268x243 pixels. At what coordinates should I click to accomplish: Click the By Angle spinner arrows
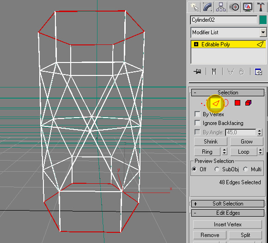click(x=260, y=132)
